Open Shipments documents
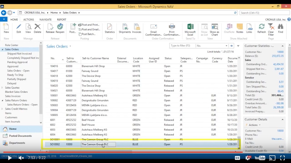The height and width of the screenshot is (163, 291). (125, 28)
